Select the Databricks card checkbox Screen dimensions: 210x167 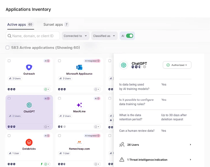9,136
